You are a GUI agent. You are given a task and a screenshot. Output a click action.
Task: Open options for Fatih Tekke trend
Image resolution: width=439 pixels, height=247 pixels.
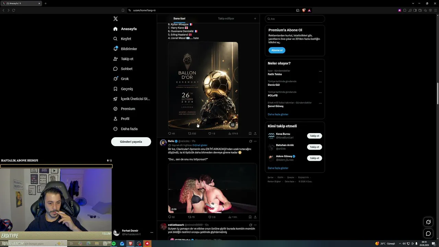(320, 71)
